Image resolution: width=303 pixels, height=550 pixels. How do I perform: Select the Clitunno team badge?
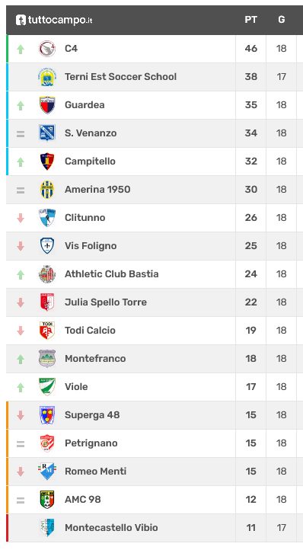coord(47,217)
